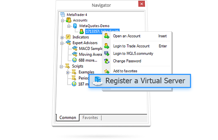Select the Scripts label
Screen dimensions: 218x140
78,66
